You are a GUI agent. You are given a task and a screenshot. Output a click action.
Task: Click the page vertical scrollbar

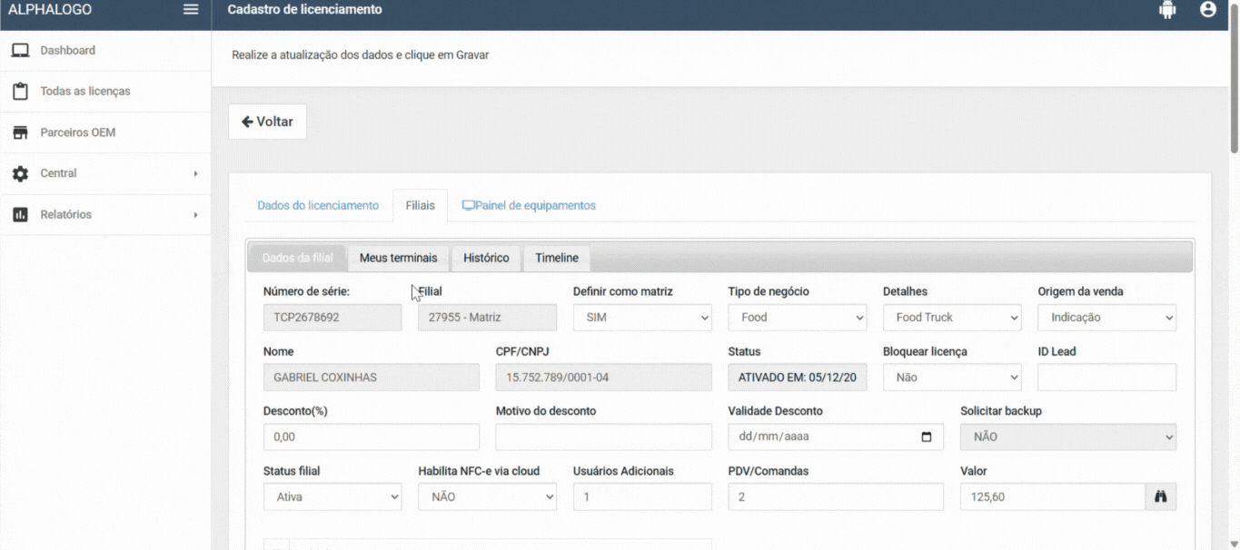(x=1234, y=91)
